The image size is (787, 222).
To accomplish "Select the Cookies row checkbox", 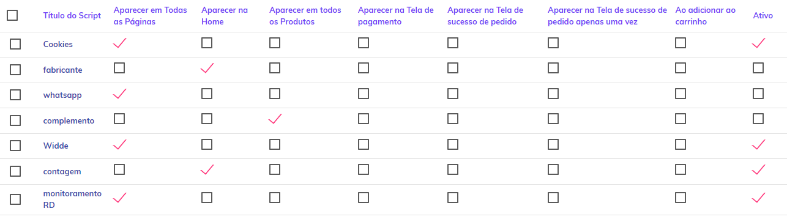I will click(15, 44).
